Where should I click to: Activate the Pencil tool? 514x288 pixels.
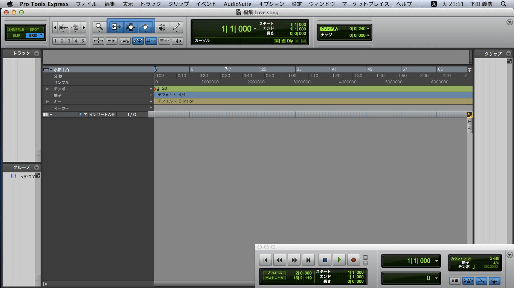(x=176, y=27)
